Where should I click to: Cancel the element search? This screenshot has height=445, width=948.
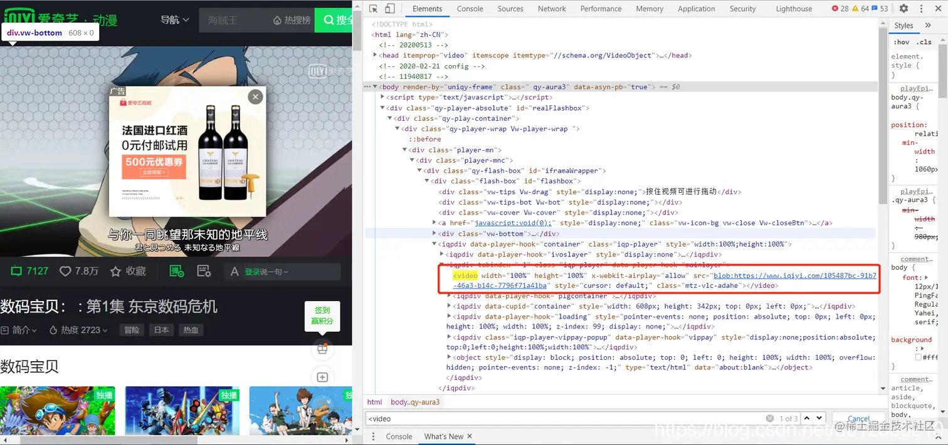pos(858,419)
